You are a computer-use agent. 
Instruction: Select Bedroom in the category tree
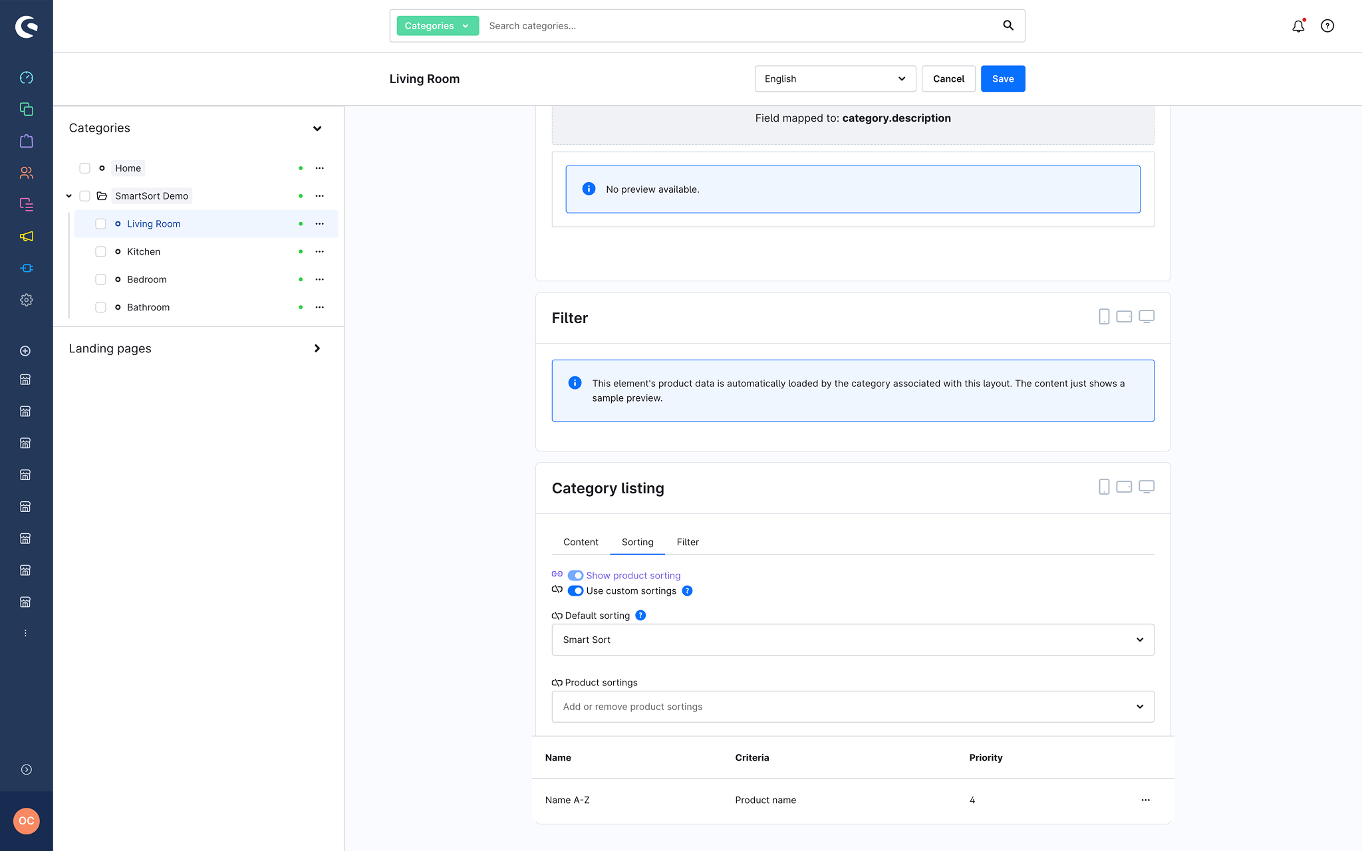[147, 279]
